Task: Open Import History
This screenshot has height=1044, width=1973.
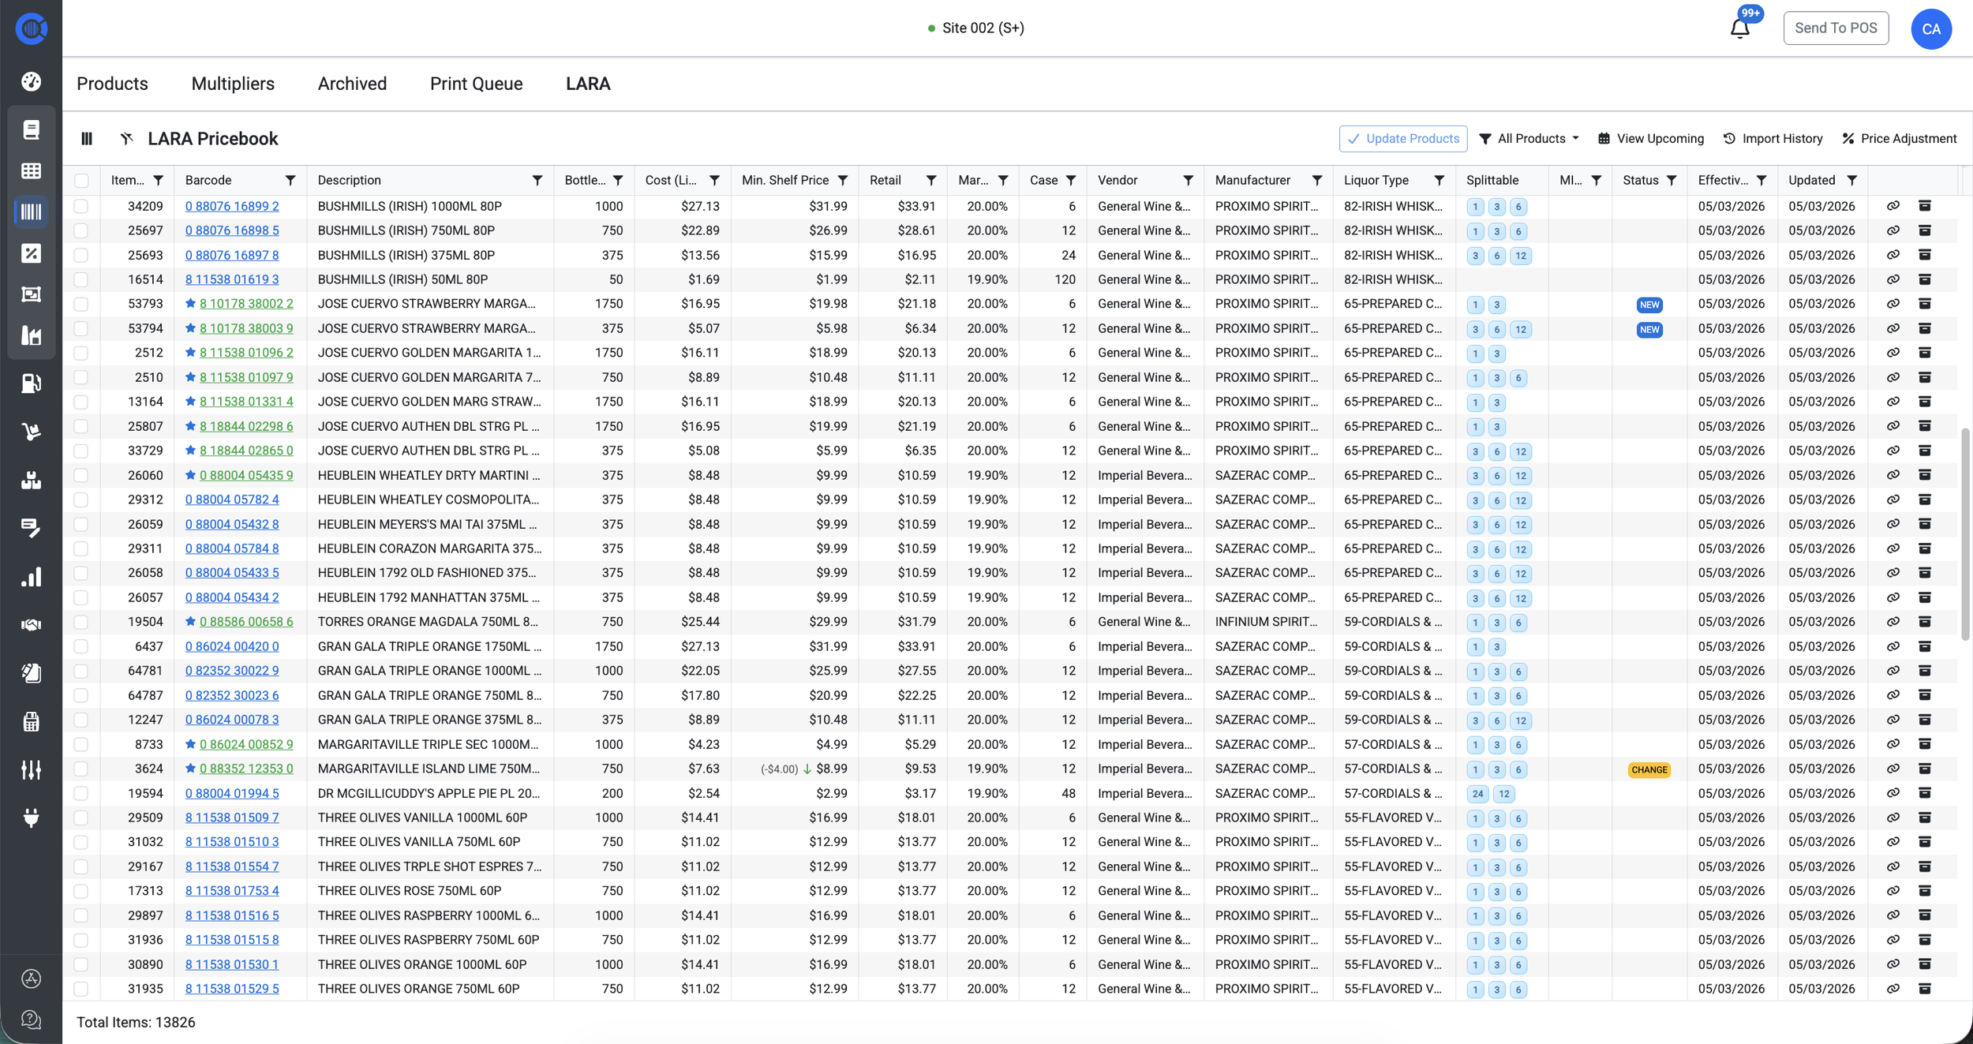Action: click(x=1773, y=139)
